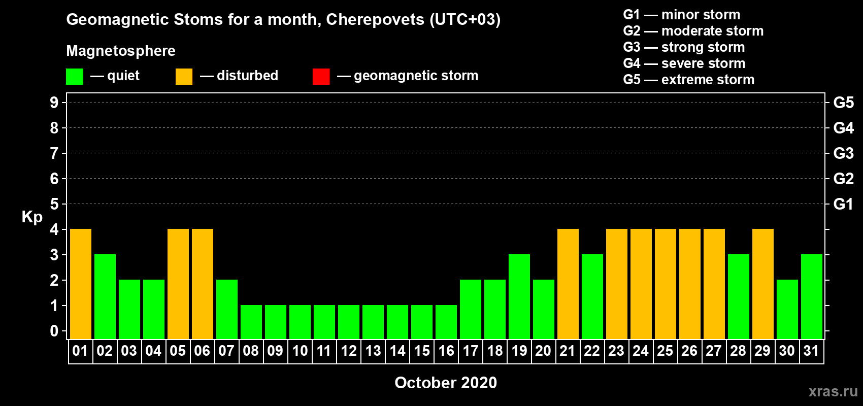
Task: Click date label 18 on the axis
Action: click(494, 351)
